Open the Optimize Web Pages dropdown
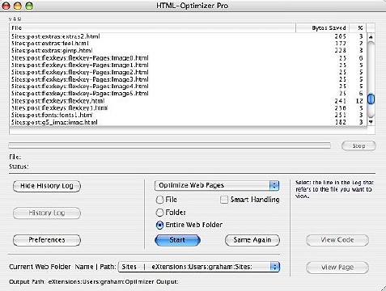386x291 pixels. [217, 185]
